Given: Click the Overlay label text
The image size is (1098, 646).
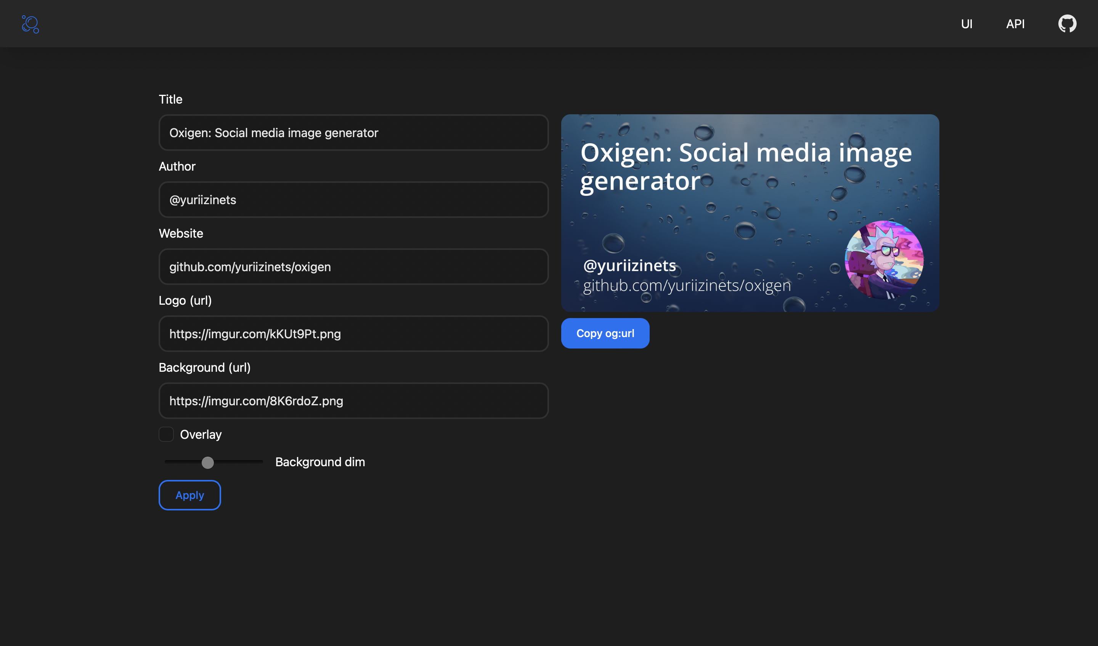Looking at the screenshot, I should click(201, 434).
